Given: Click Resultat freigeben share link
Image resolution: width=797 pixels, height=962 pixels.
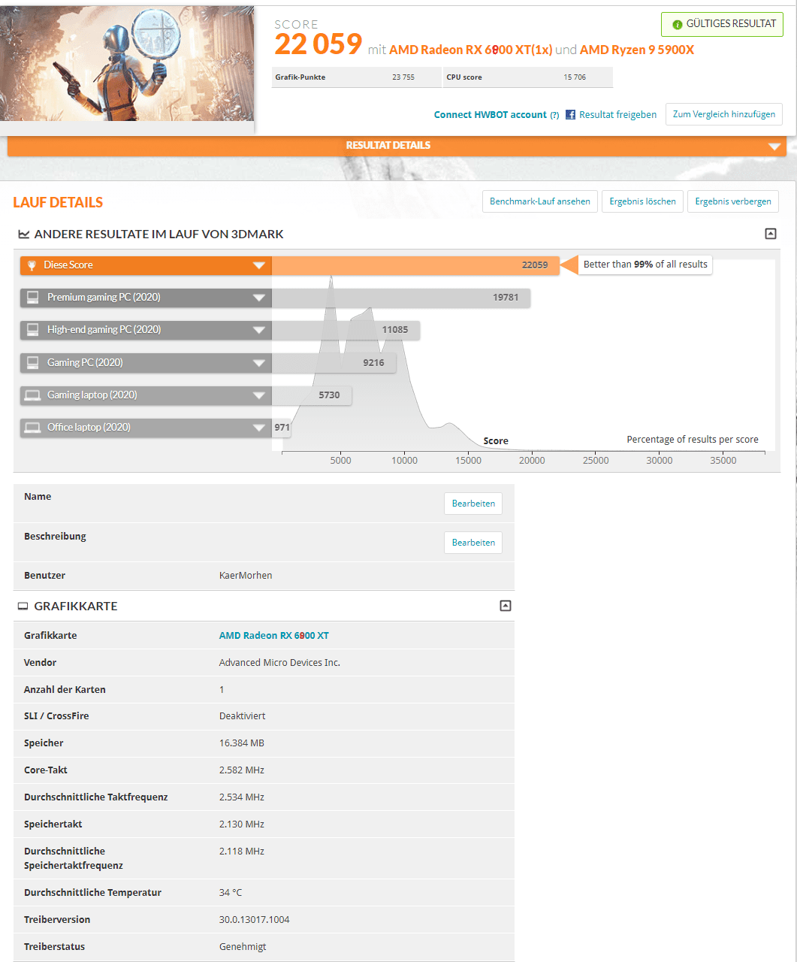Looking at the screenshot, I should click(617, 115).
